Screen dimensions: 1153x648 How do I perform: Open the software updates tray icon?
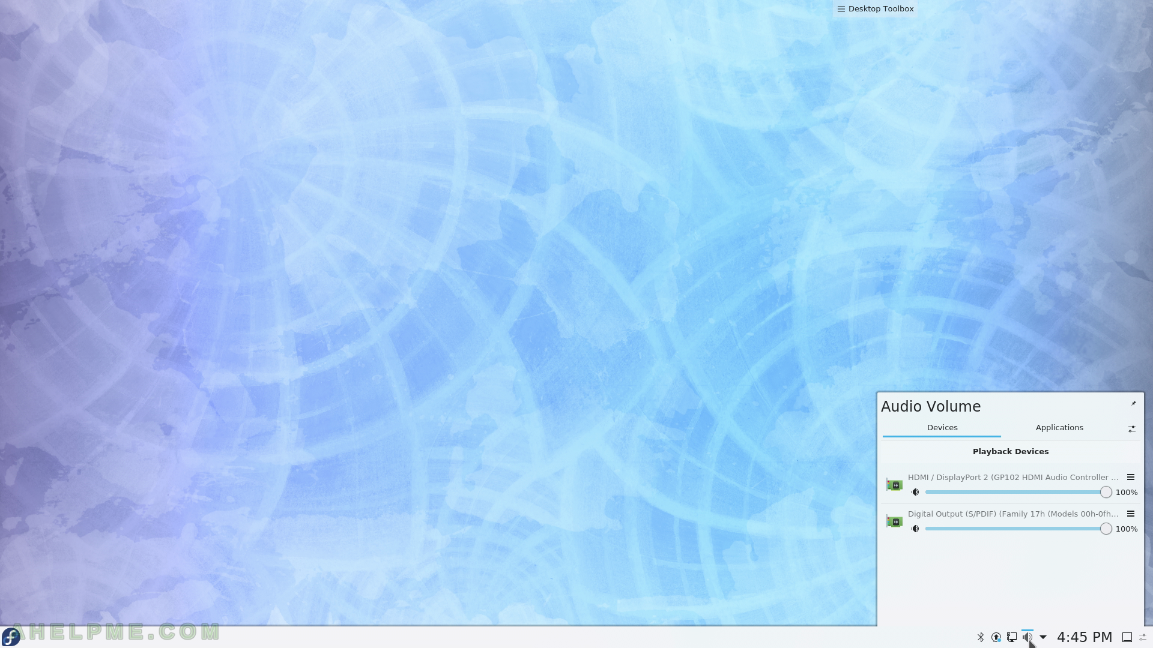click(x=996, y=637)
